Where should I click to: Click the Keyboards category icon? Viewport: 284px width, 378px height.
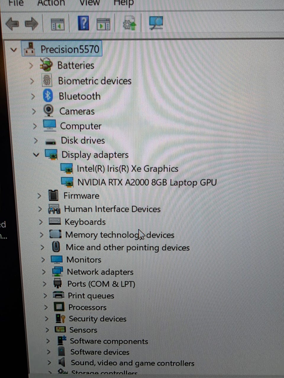[55, 221]
